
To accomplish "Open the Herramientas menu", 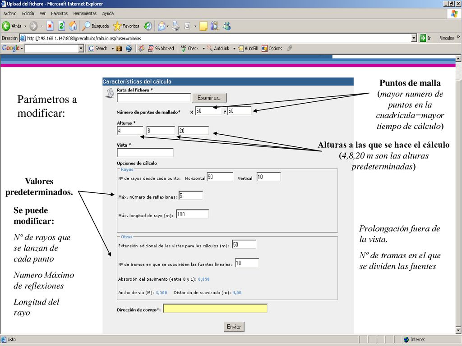I will point(85,14).
